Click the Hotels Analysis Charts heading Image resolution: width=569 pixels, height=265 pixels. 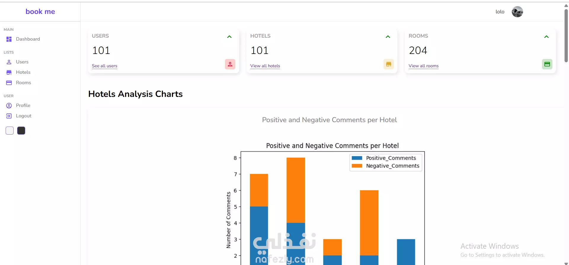point(135,94)
